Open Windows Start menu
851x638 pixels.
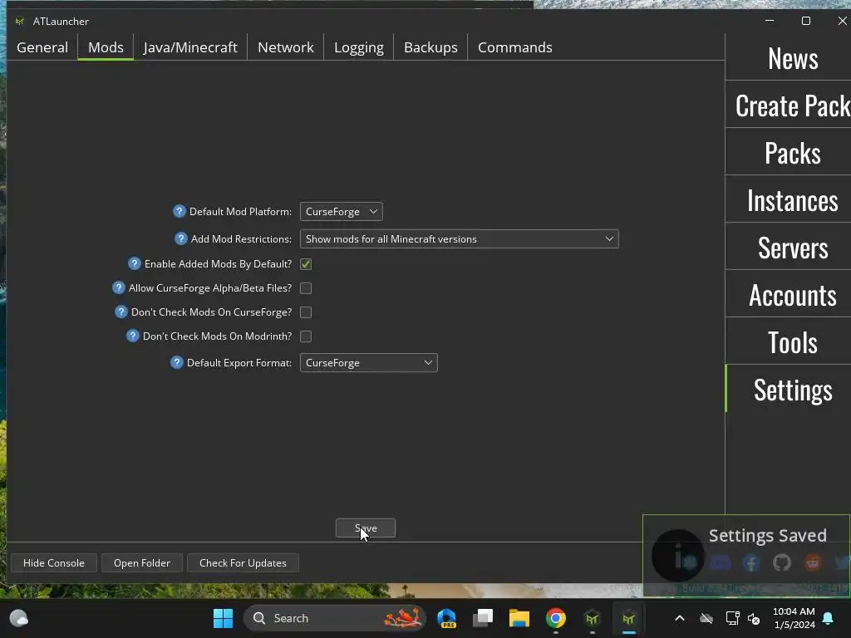pyautogui.click(x=223, y=618)
